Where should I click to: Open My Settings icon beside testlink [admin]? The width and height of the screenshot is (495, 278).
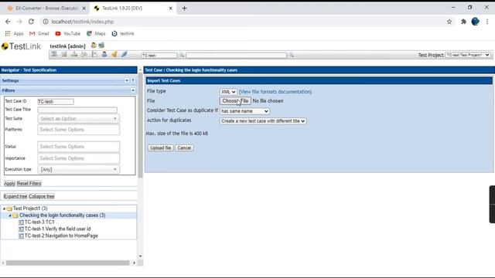pos(94,46)
